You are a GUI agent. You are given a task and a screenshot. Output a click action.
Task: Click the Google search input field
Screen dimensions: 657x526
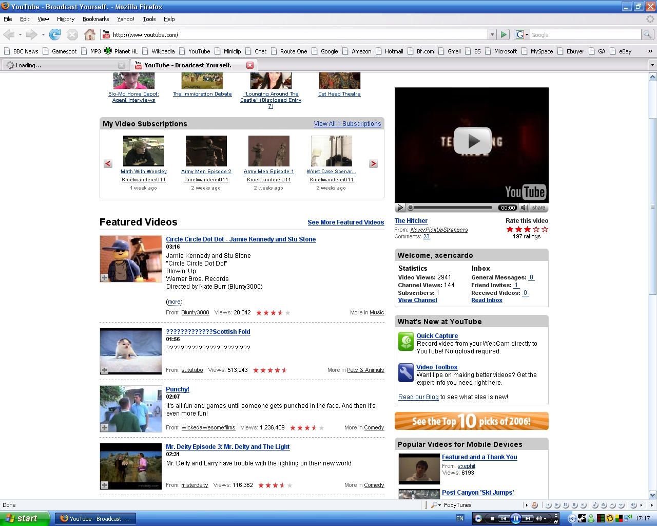(x=585, y=34)
